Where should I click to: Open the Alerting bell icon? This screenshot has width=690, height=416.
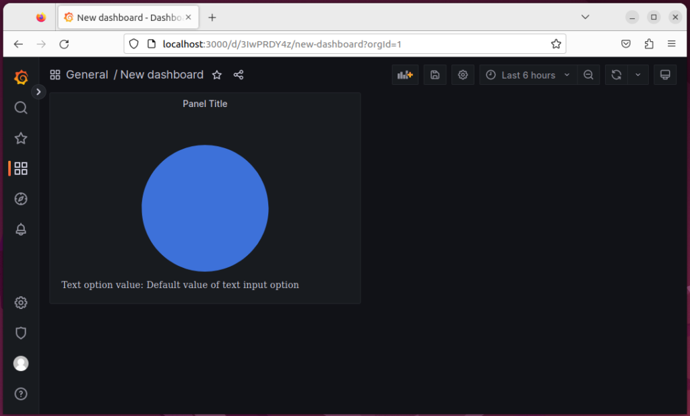coord(21,230)
